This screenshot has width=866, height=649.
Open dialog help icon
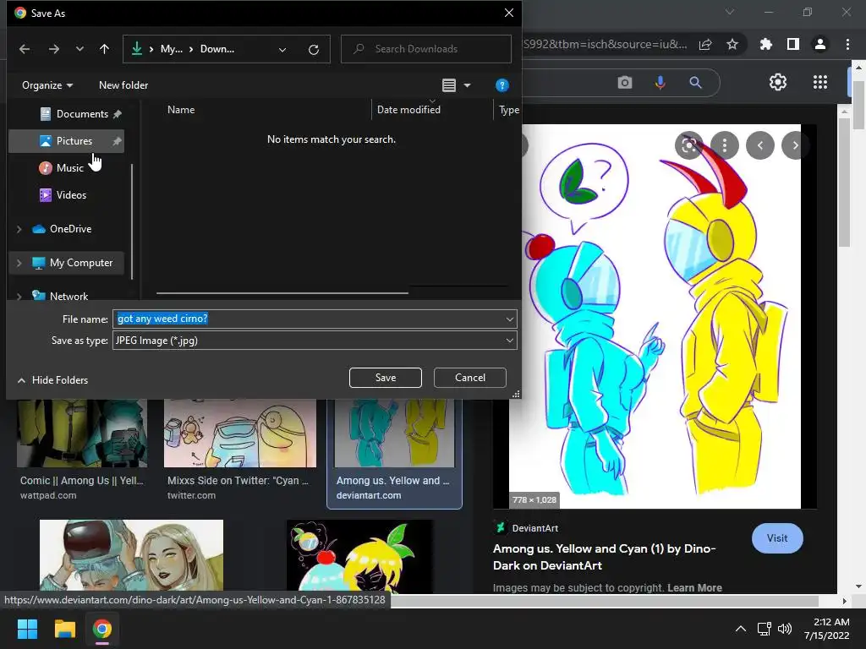pyautogui.click(x=502, y=85)
